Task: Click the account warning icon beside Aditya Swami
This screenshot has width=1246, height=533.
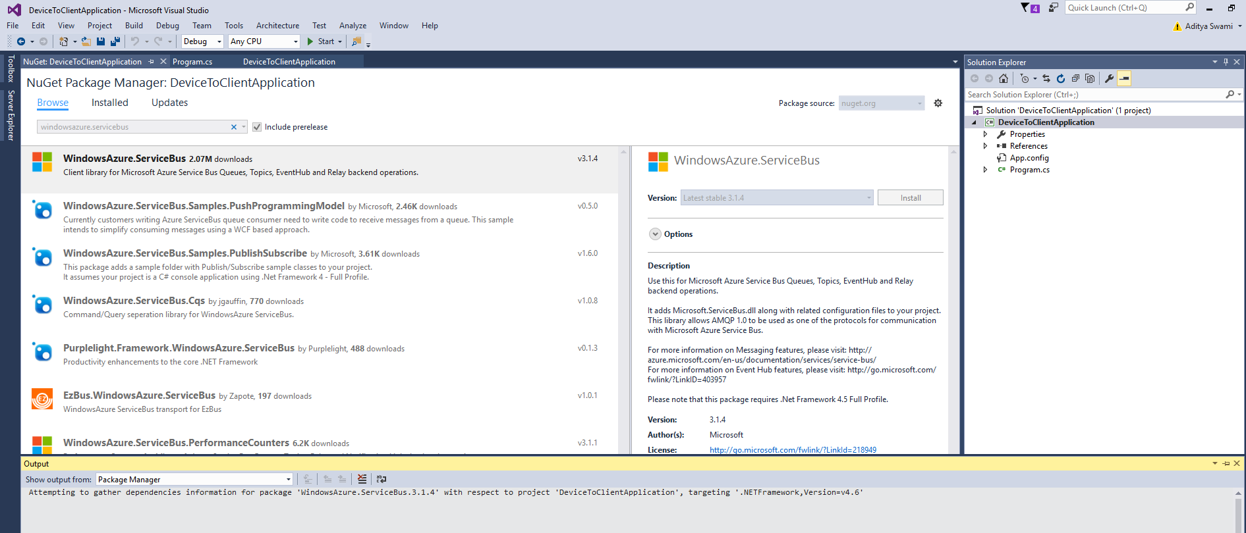Action: pos(1177,26)
